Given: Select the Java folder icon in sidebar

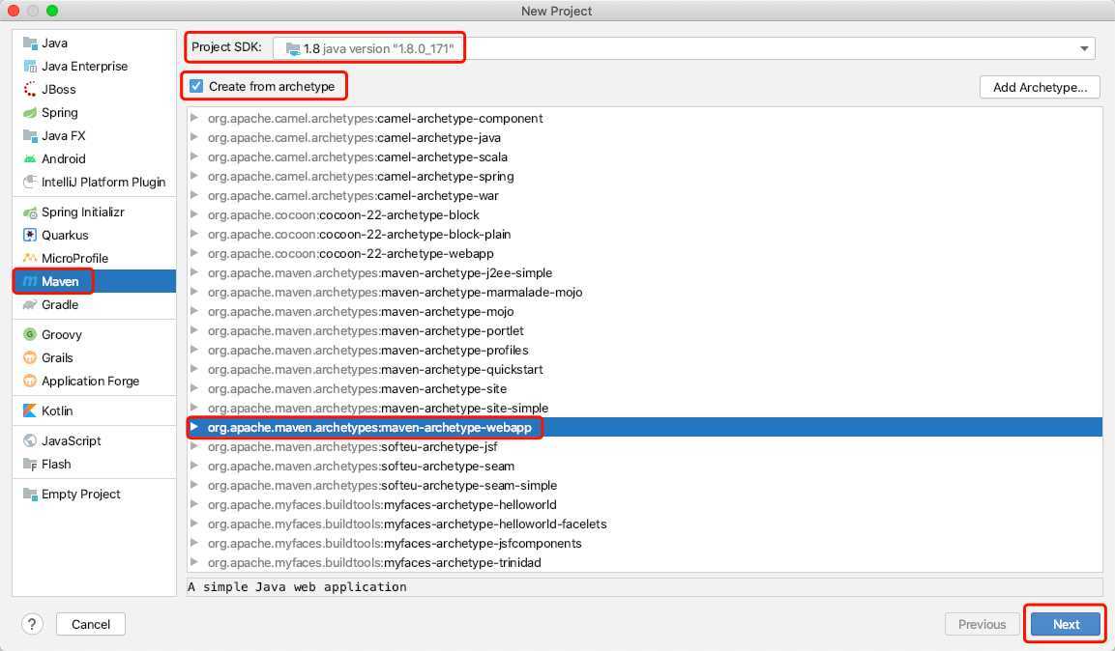Looking at the screenshot, I should tap(30, 43).
